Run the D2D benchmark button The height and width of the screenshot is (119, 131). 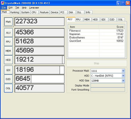8,79
